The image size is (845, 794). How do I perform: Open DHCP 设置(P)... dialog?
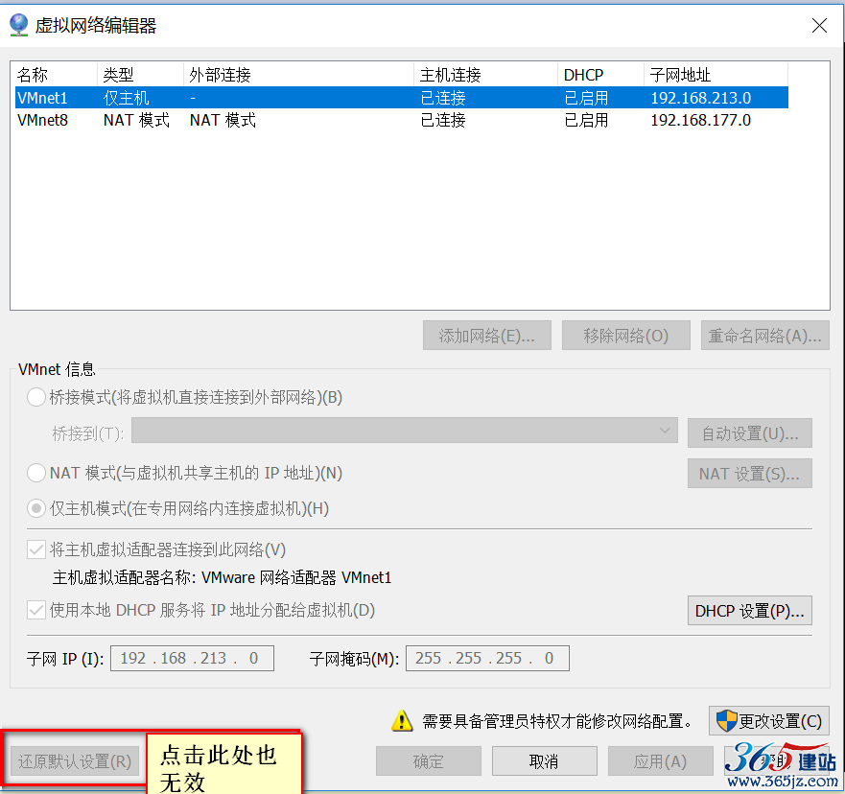point(750,610)
